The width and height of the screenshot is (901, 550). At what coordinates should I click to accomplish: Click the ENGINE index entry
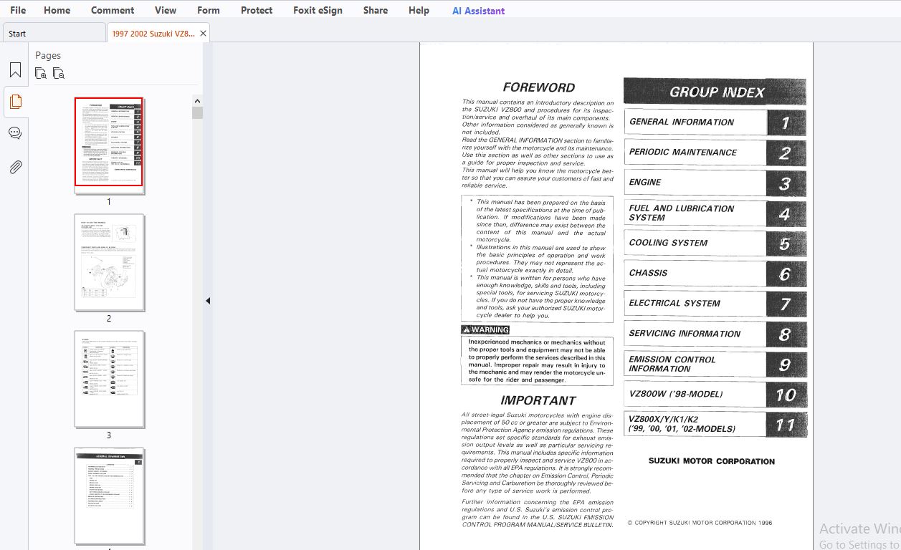(715, 183)
